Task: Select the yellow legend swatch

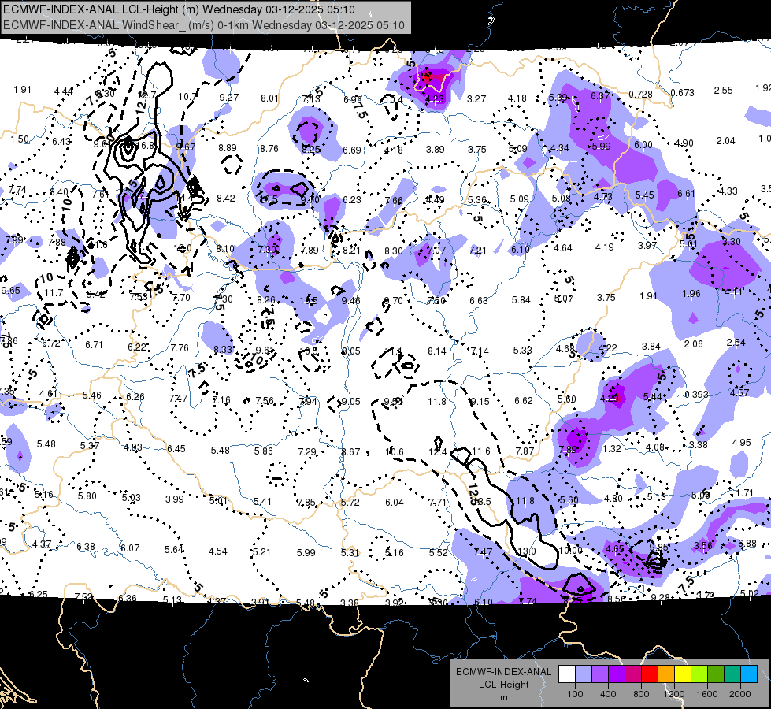Action: pyautogui.click(x=683, y=674)
